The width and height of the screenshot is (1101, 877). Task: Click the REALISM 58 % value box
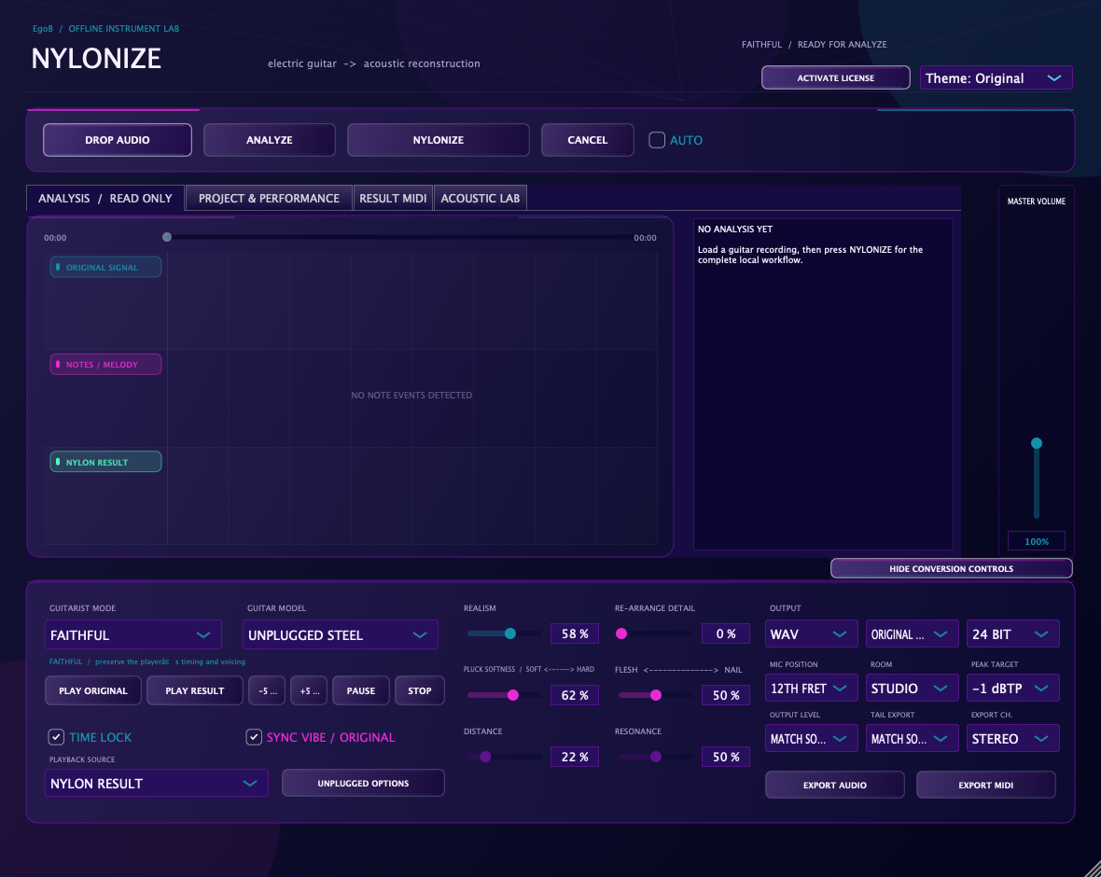click(575, 634)
